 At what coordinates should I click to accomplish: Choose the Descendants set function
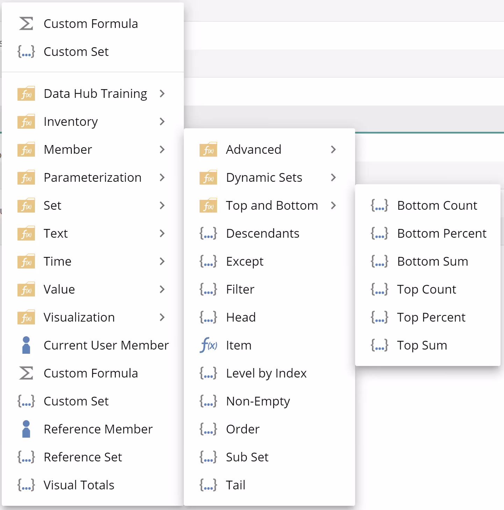pyautogui.click(x=262, y=234)
